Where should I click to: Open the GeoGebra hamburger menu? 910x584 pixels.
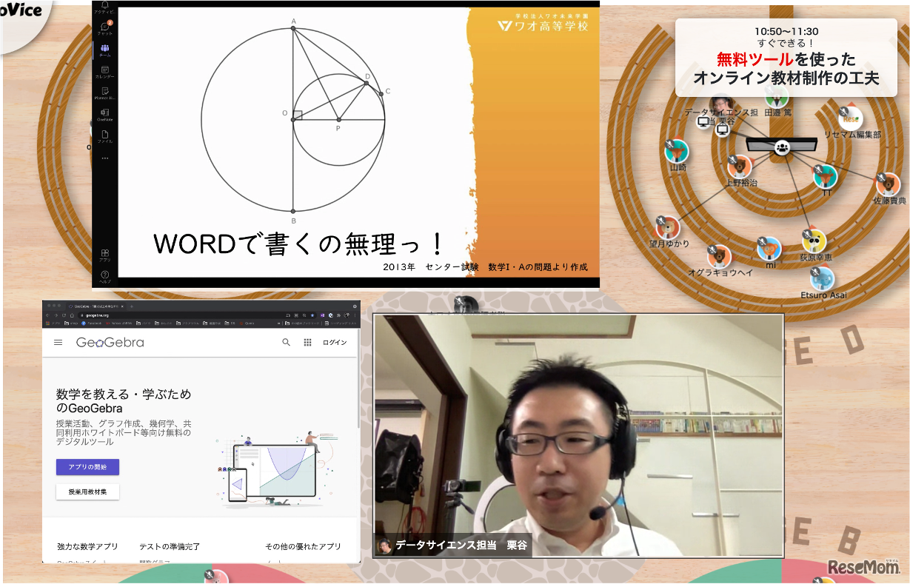(58, 343)
